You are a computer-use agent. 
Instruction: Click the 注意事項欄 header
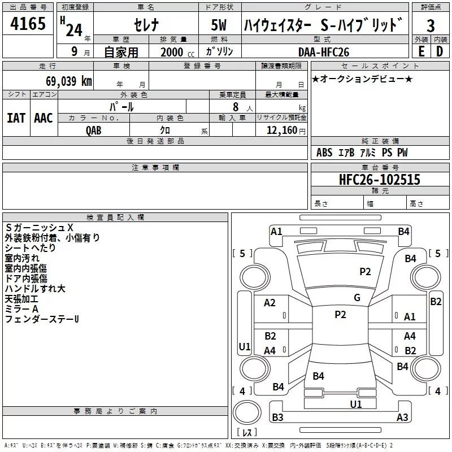pyautogui.click(x=155, y=167)
